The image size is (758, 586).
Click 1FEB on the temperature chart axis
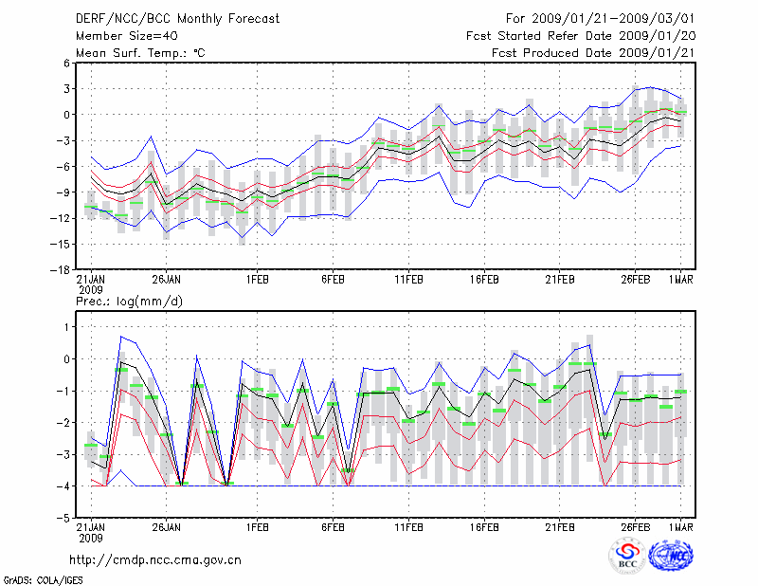(257, 280)
